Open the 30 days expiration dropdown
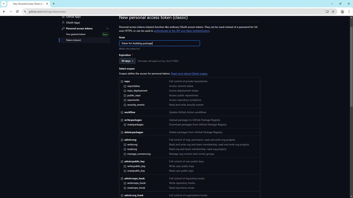353x198 pixels. tap(127, 61)
